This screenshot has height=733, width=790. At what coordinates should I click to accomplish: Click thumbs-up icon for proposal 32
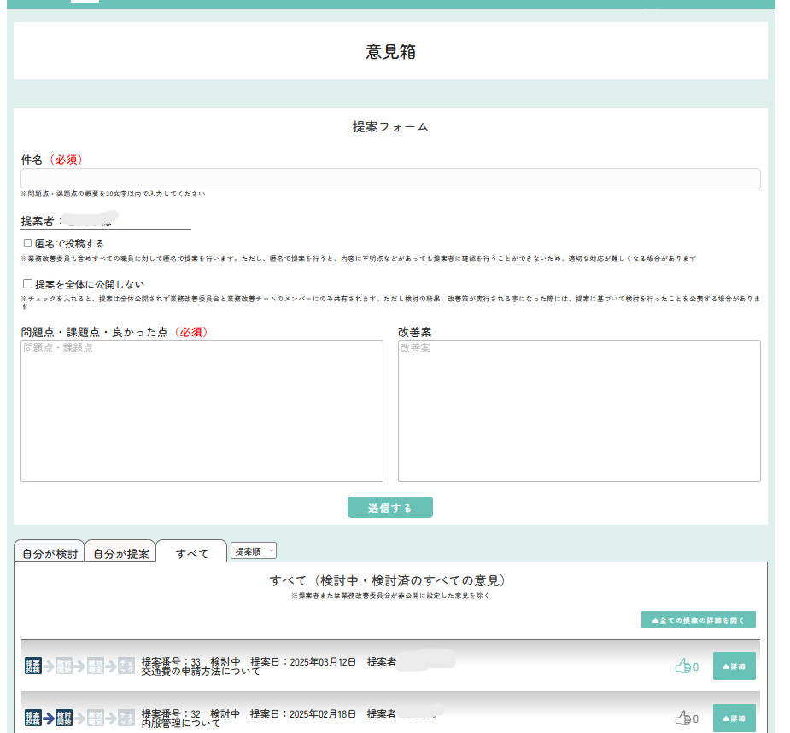tap(682, 718)
